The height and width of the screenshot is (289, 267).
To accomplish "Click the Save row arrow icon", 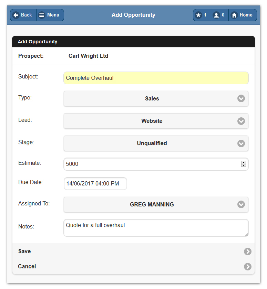I will pos(247,251).
